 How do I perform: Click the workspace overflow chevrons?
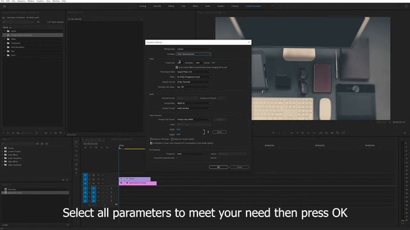coord(272,6)
